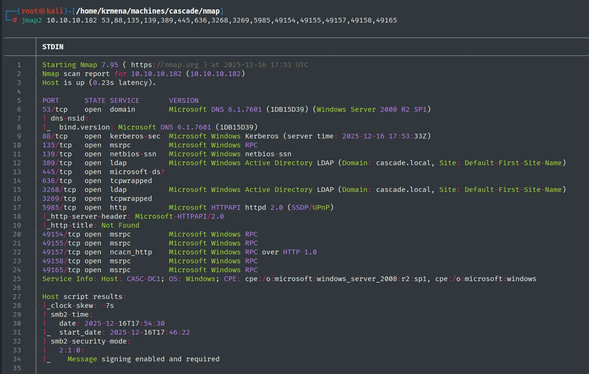Click the "STDIN" header label
This screenshot has width=589, height=374.
click(x=53, y=47)
